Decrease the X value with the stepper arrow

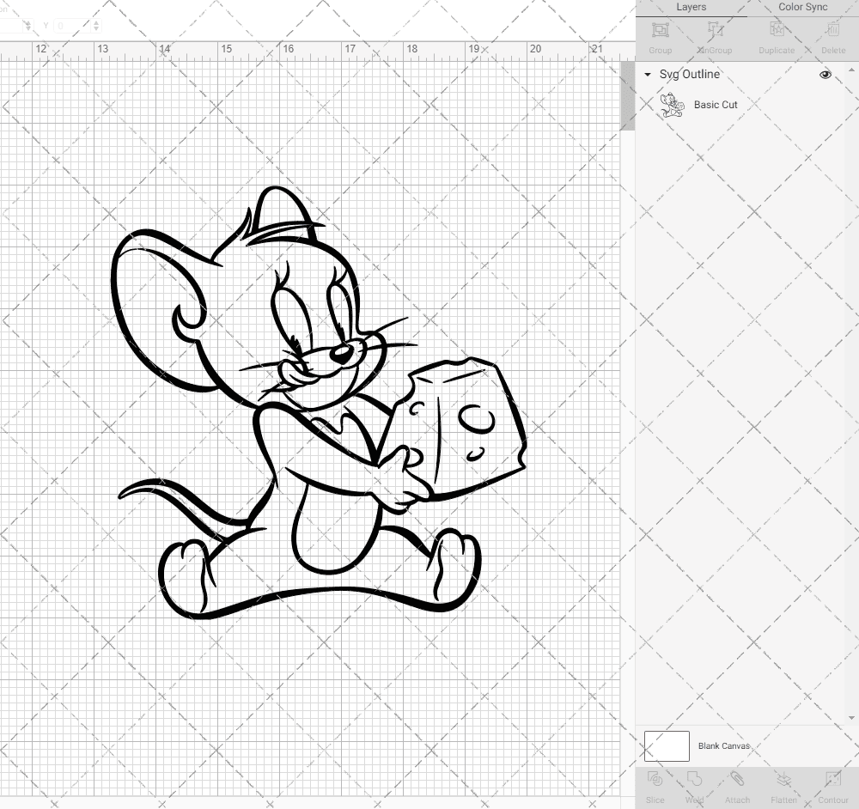pos(28,28)
